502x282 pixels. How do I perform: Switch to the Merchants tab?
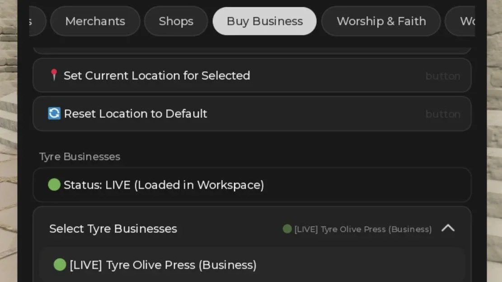[95, 21]
